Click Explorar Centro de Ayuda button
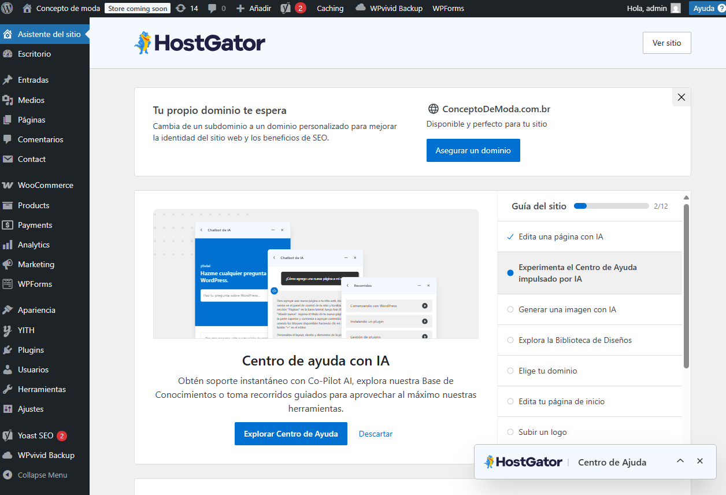 coord(291,434)
